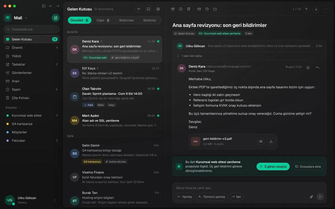Collapse the Etiketler section
335x209 pixels.
[x=13, y=108]
